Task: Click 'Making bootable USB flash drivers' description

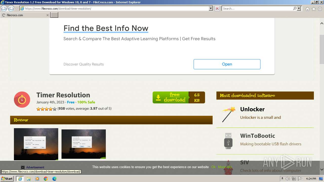Action: pos(271,144)
